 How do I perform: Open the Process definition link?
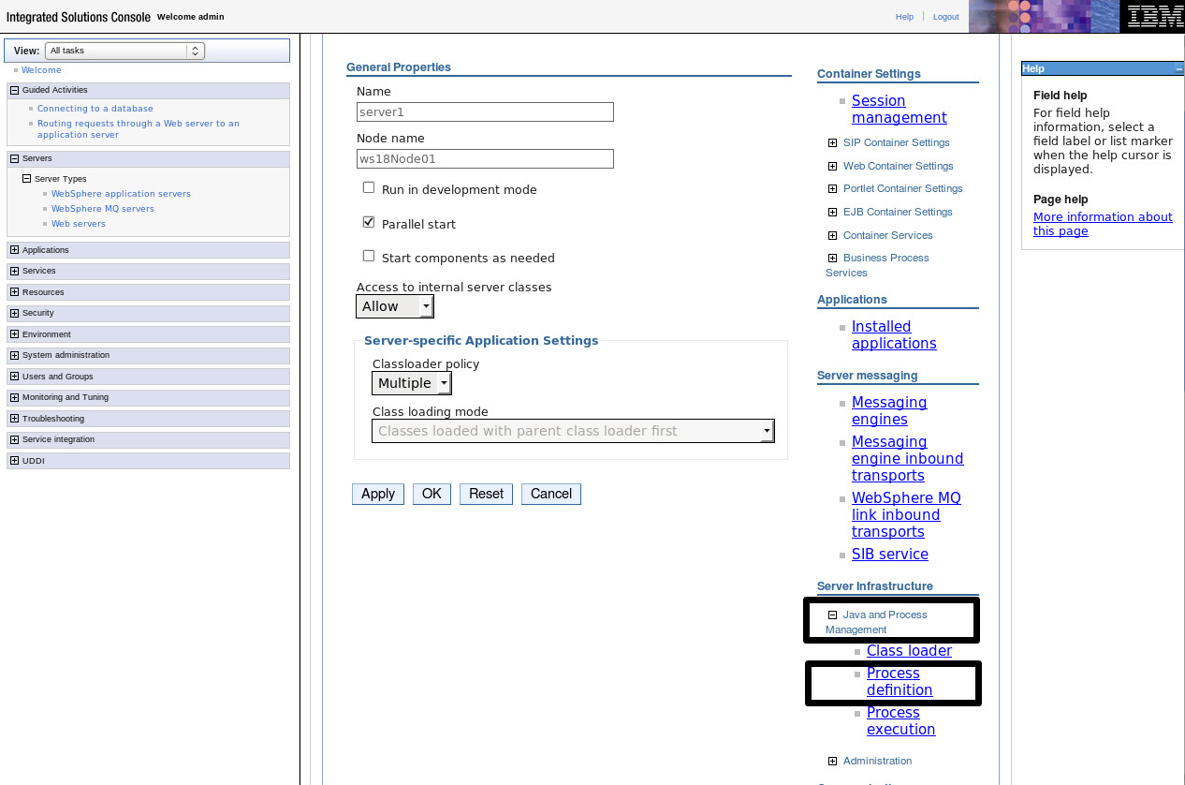coord(900,682)
